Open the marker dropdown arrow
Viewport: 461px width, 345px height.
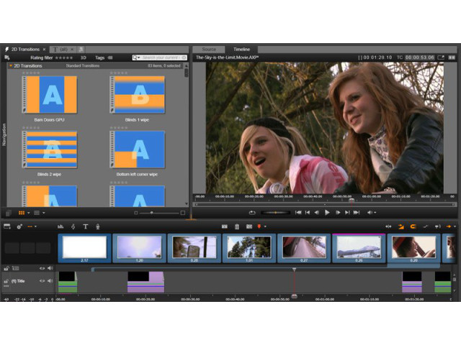[x=265, y=226]
